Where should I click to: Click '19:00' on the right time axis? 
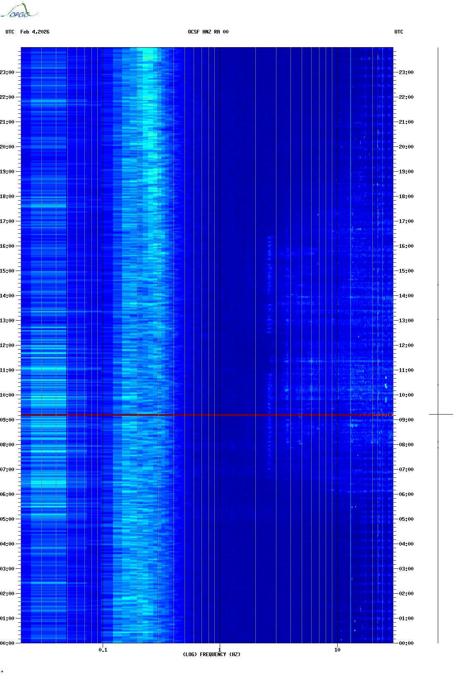pos(406,172)
